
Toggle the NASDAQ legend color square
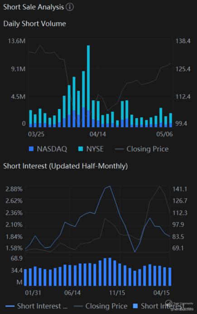pos(31,149)
